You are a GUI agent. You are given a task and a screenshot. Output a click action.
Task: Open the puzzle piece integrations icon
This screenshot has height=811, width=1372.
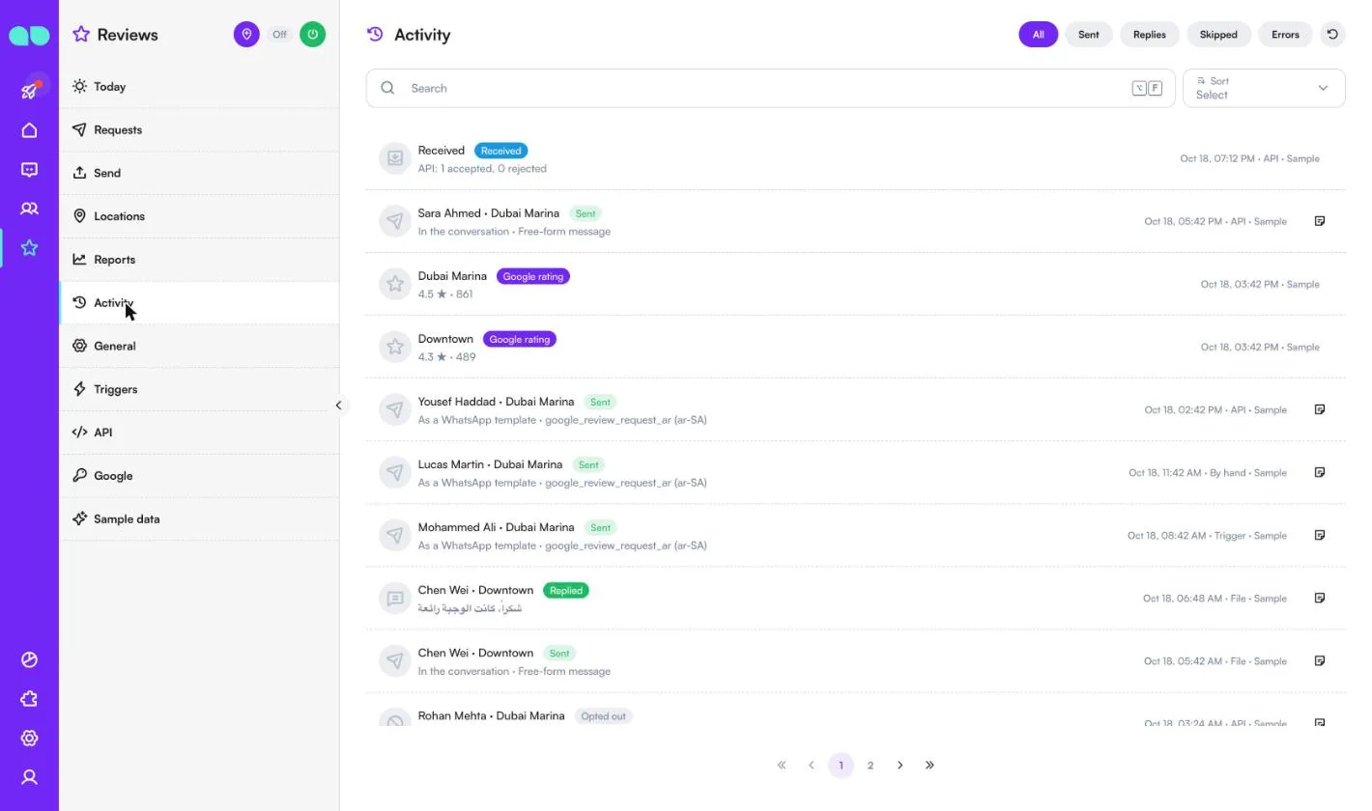tap(29, 699)
